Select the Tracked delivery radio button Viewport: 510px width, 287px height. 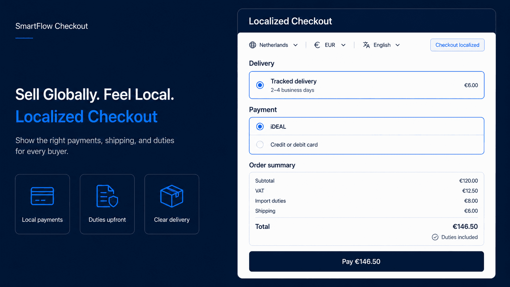[x=260, y=85]
